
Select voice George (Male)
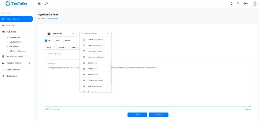pyautogui.click(x=95, y=63)
